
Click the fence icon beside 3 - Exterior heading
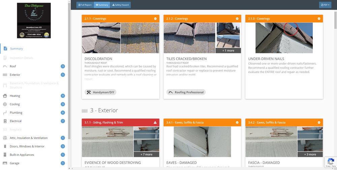click(x=85, y=111)
